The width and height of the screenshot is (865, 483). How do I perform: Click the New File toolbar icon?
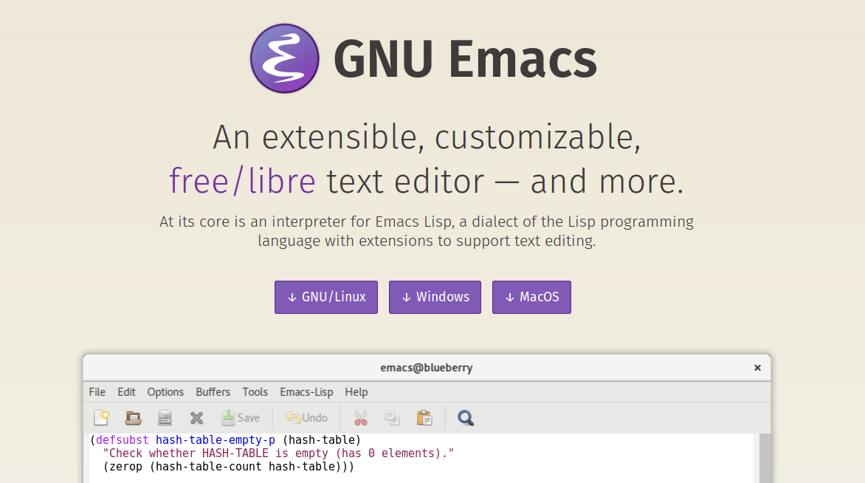pyautogui.click(x=102, y=418)
